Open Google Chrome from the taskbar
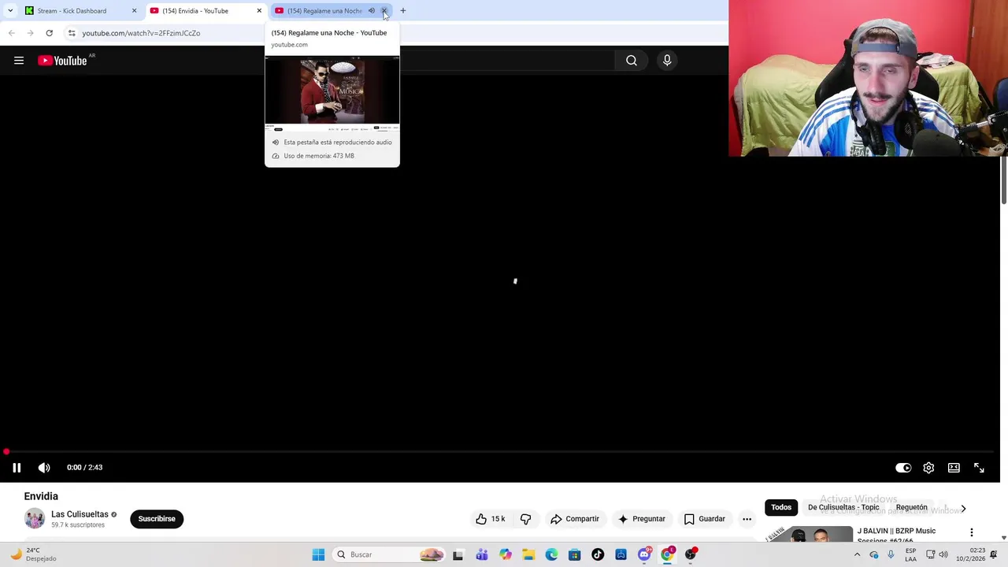 pyautogui.click(x=668, y=555)
